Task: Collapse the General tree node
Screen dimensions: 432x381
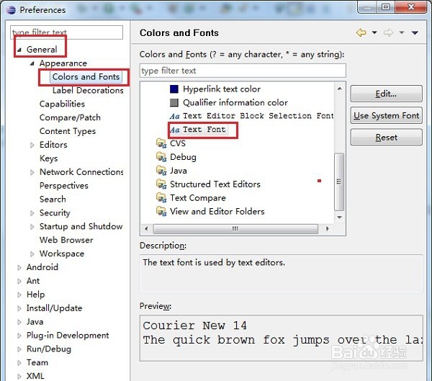Action: point(19,50)
